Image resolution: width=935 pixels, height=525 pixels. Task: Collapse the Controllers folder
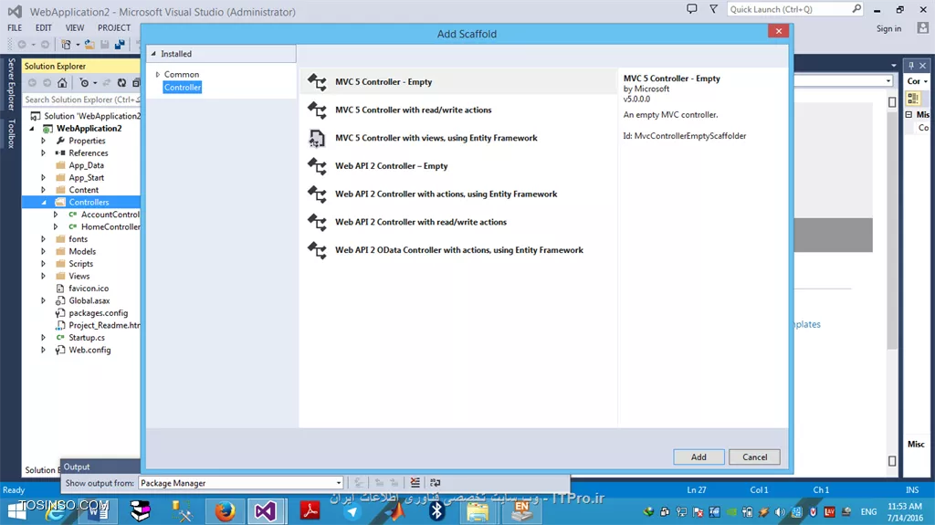pyautogui.click(x=44, y=203)
